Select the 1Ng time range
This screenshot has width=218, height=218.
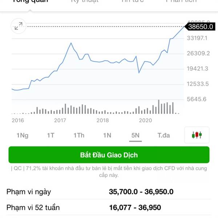[23, 135]
